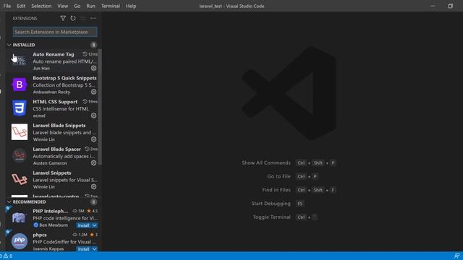Open install options dropdown for PHP Intelephense
463x260 pixels.
pos(95,225)
